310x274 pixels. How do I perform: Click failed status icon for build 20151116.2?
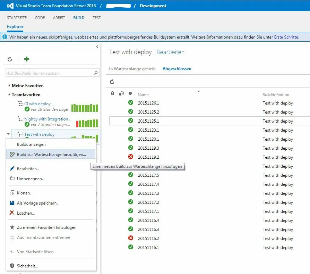(131, 238)
